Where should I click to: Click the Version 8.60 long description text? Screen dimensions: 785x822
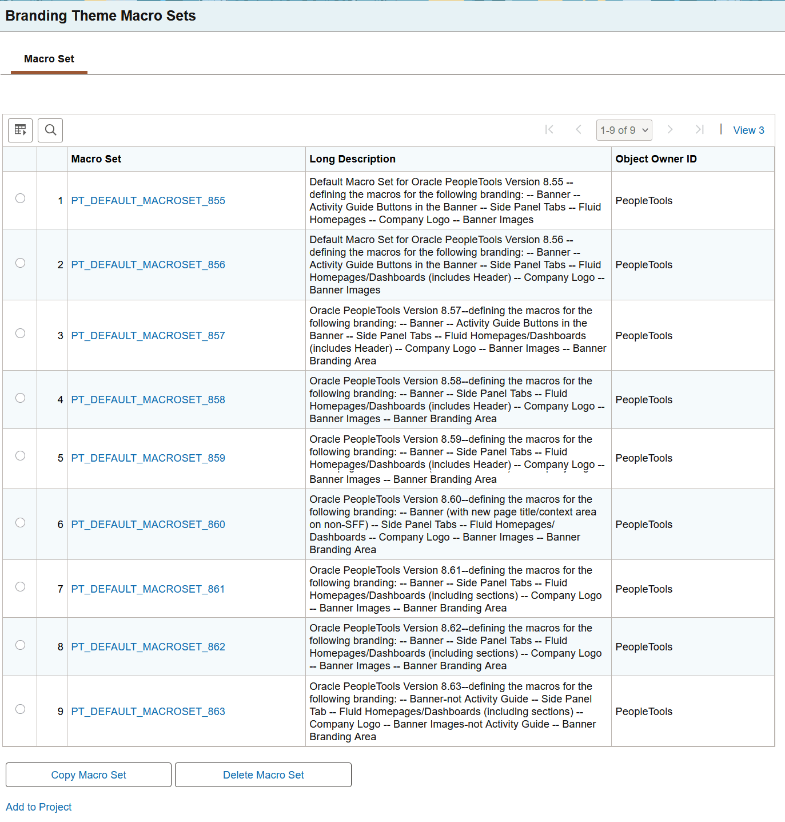pos(453,525)
